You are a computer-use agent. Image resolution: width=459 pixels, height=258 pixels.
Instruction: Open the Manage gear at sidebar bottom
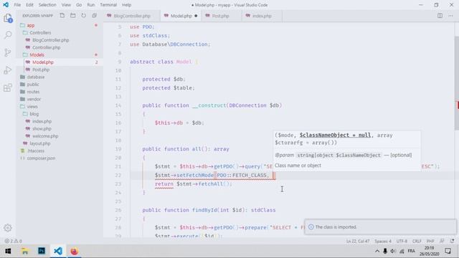click(x=8, y=228)
